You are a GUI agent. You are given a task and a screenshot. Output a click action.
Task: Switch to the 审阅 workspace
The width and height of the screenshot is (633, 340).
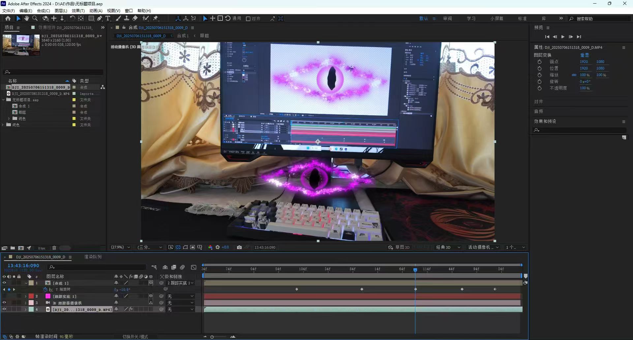point(447,19)
